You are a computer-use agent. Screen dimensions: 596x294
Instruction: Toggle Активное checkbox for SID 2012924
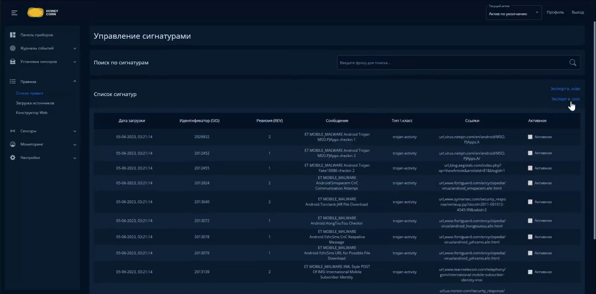(x=530, y=183)
